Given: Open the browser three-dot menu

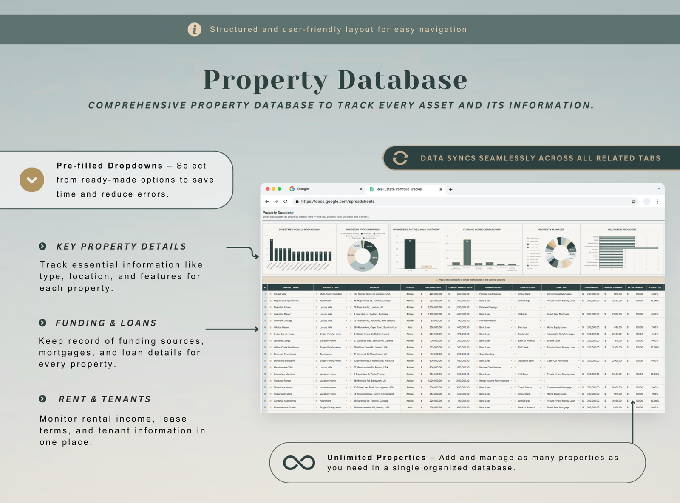Looking at the screenshot, I should click(657, 202).
